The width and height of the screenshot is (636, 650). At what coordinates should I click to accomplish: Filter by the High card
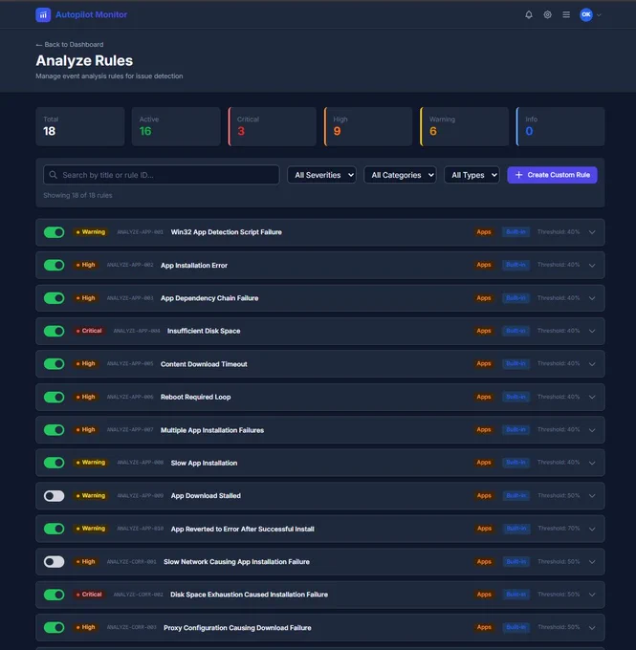(368, 126)
